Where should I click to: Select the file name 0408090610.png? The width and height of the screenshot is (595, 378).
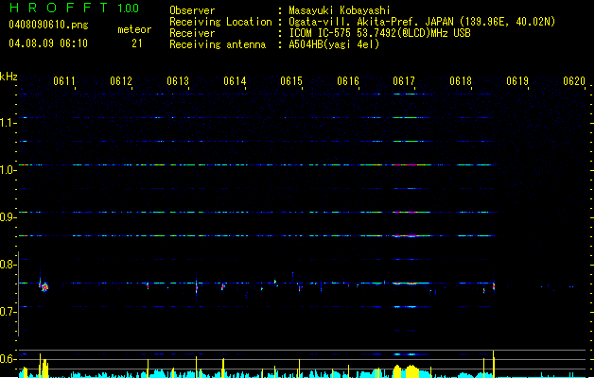[48, 25]
